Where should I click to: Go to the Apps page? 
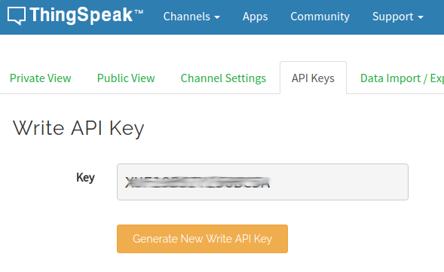coord(255,17)
